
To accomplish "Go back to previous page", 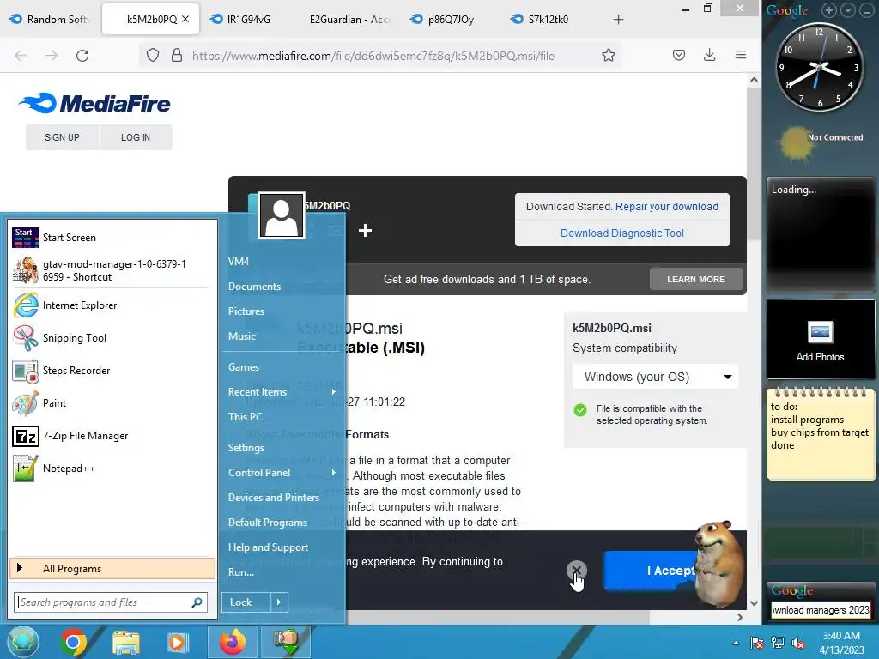I will (21, 56).
